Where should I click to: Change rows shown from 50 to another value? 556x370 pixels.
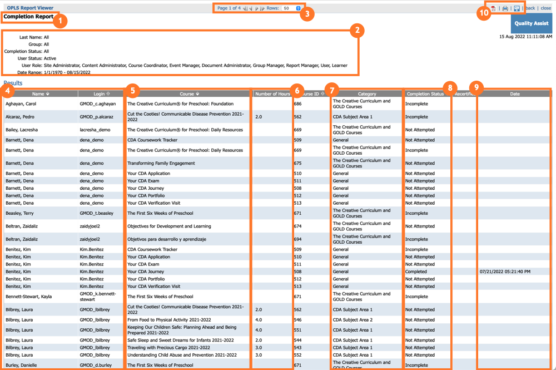(x=290, y=8)
